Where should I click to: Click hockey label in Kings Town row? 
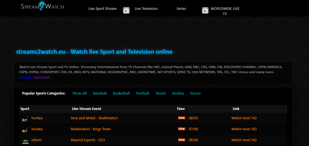(37, 129)
